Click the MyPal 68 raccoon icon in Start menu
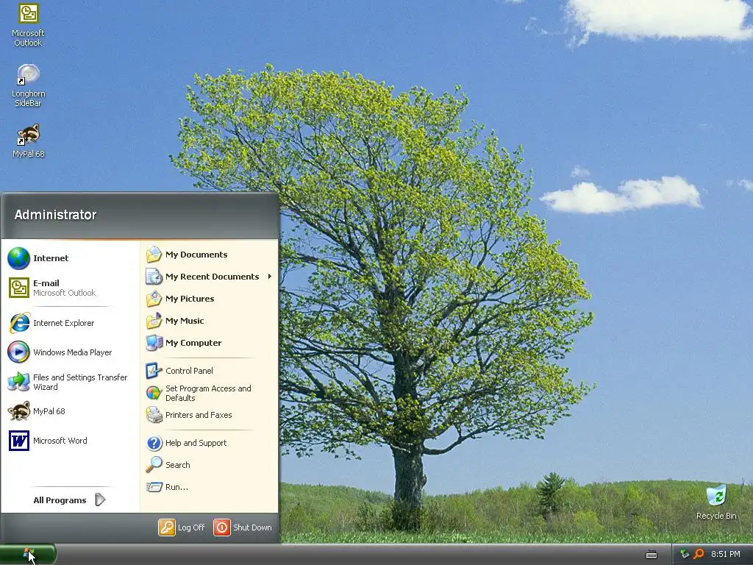The width and height of the screenshot is (753, 565). [18, 411]
